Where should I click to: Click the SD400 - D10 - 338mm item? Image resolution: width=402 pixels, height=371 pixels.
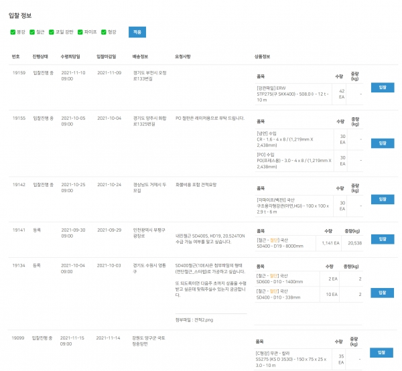[x=278, y=297]
